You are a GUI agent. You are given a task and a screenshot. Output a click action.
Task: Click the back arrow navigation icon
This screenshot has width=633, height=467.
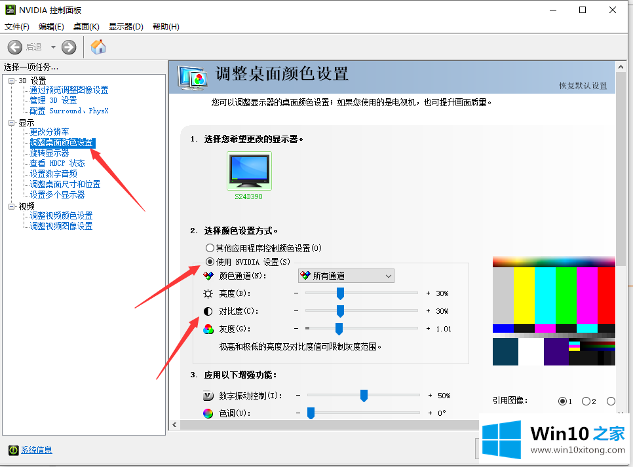[15, 47]
